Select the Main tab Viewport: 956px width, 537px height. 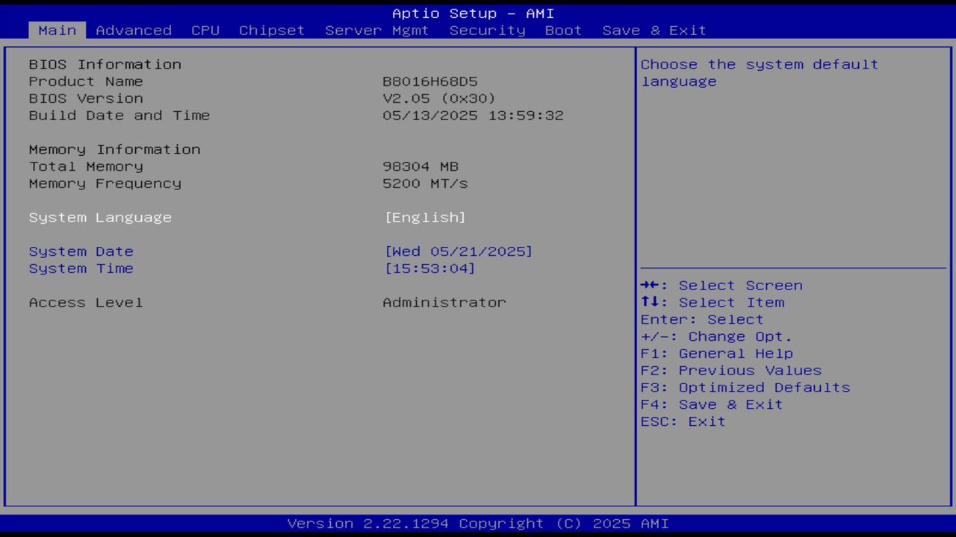(x=57, y=30)
